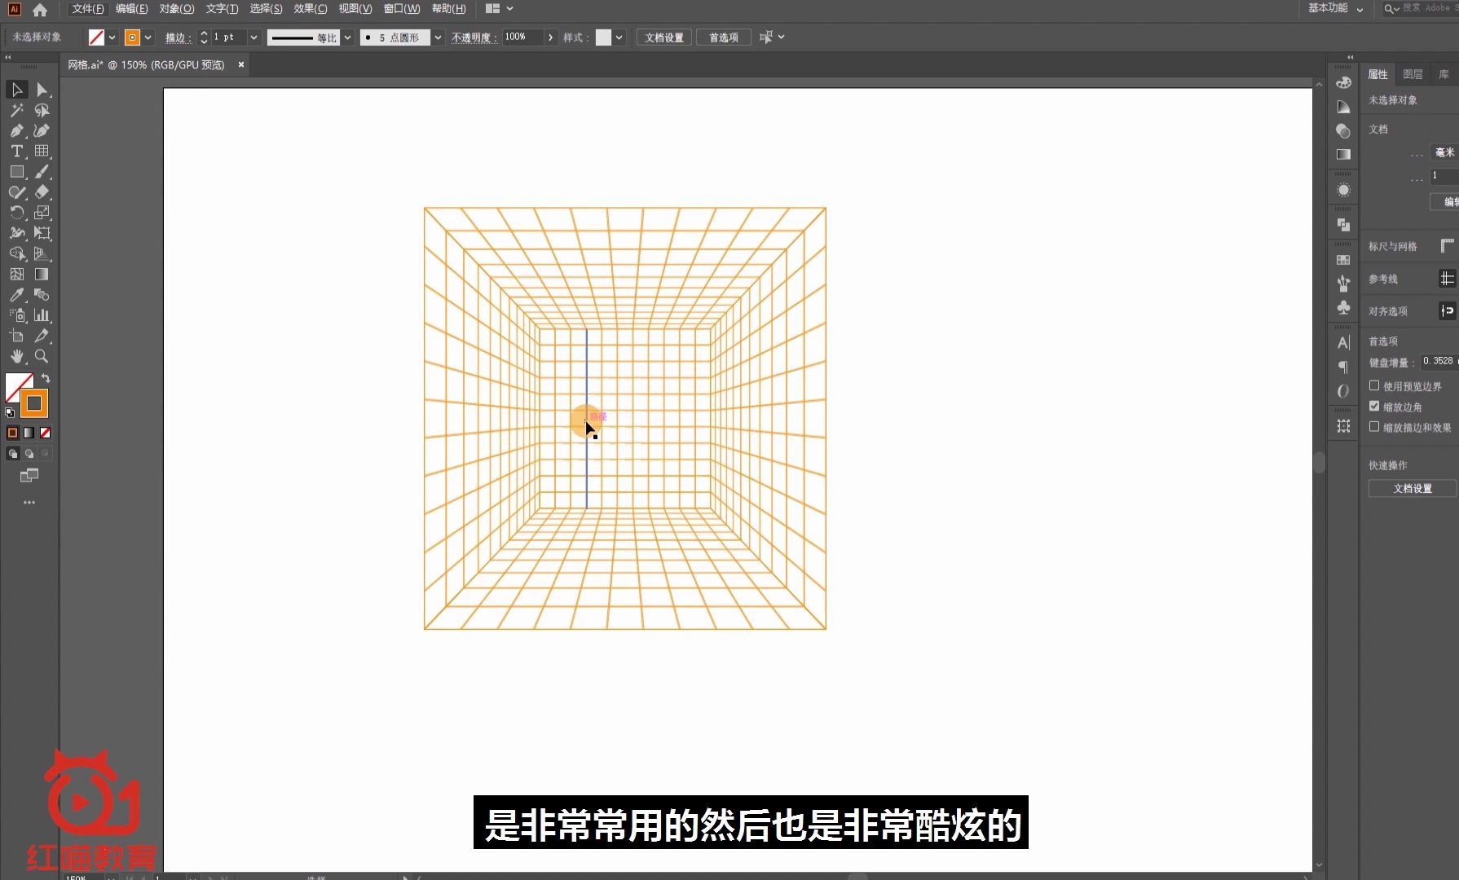Viewport: 1459px width, 880px height.
Task: Open workspace switcher 基本功能
Action: pos(1336,8)
